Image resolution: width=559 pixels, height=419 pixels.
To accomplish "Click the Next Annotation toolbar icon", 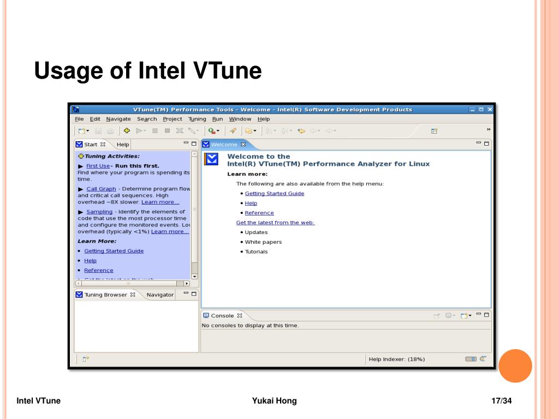I will click(269, 131).
